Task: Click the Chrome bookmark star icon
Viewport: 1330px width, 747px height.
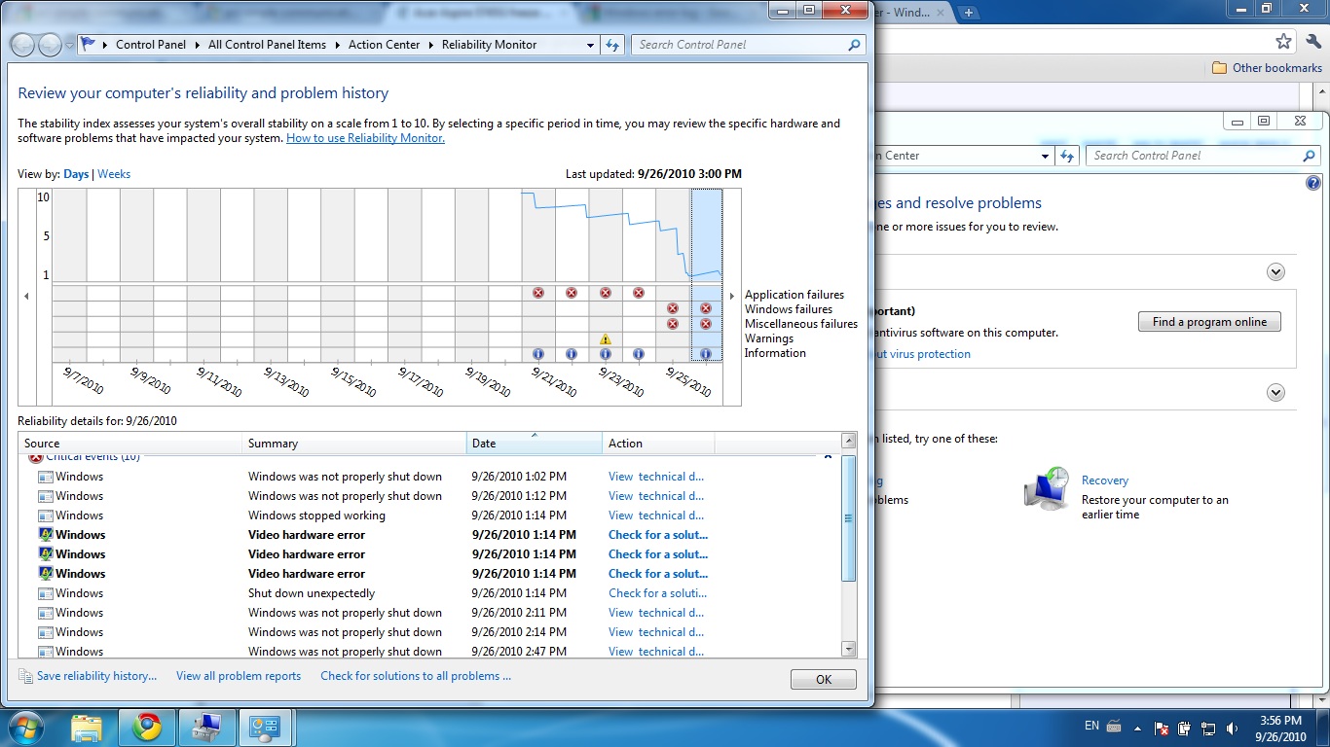Action: click(1283, 42)
